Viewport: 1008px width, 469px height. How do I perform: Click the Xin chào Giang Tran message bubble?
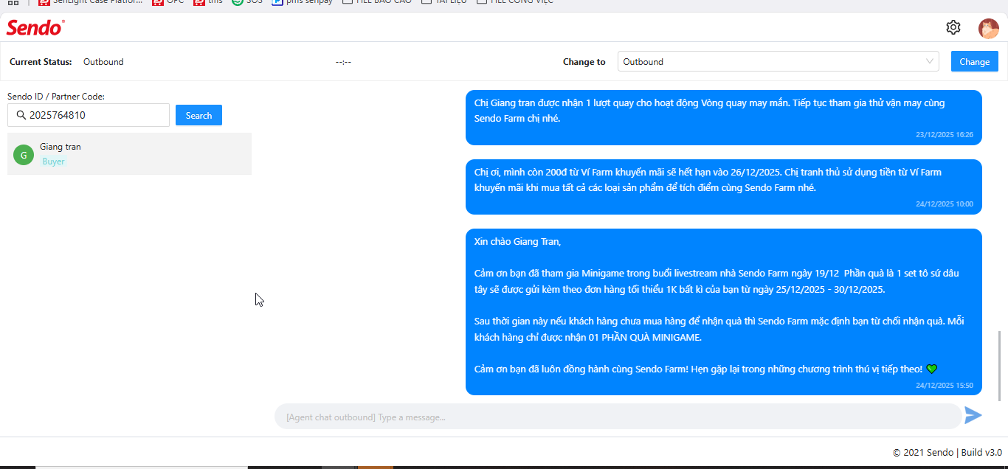click(724, 312)
